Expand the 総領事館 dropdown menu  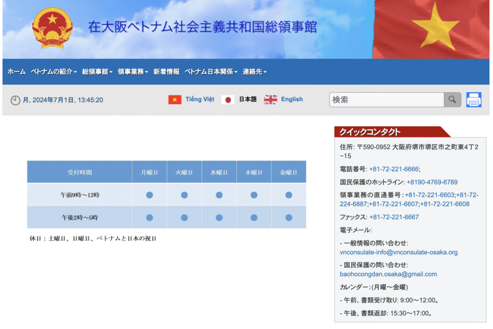97,72
